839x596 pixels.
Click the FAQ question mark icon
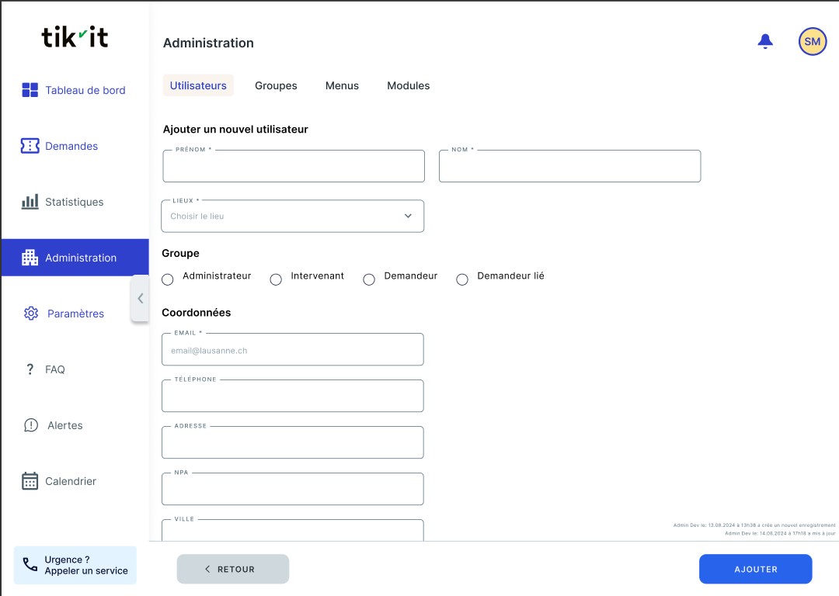coord(30,369)
